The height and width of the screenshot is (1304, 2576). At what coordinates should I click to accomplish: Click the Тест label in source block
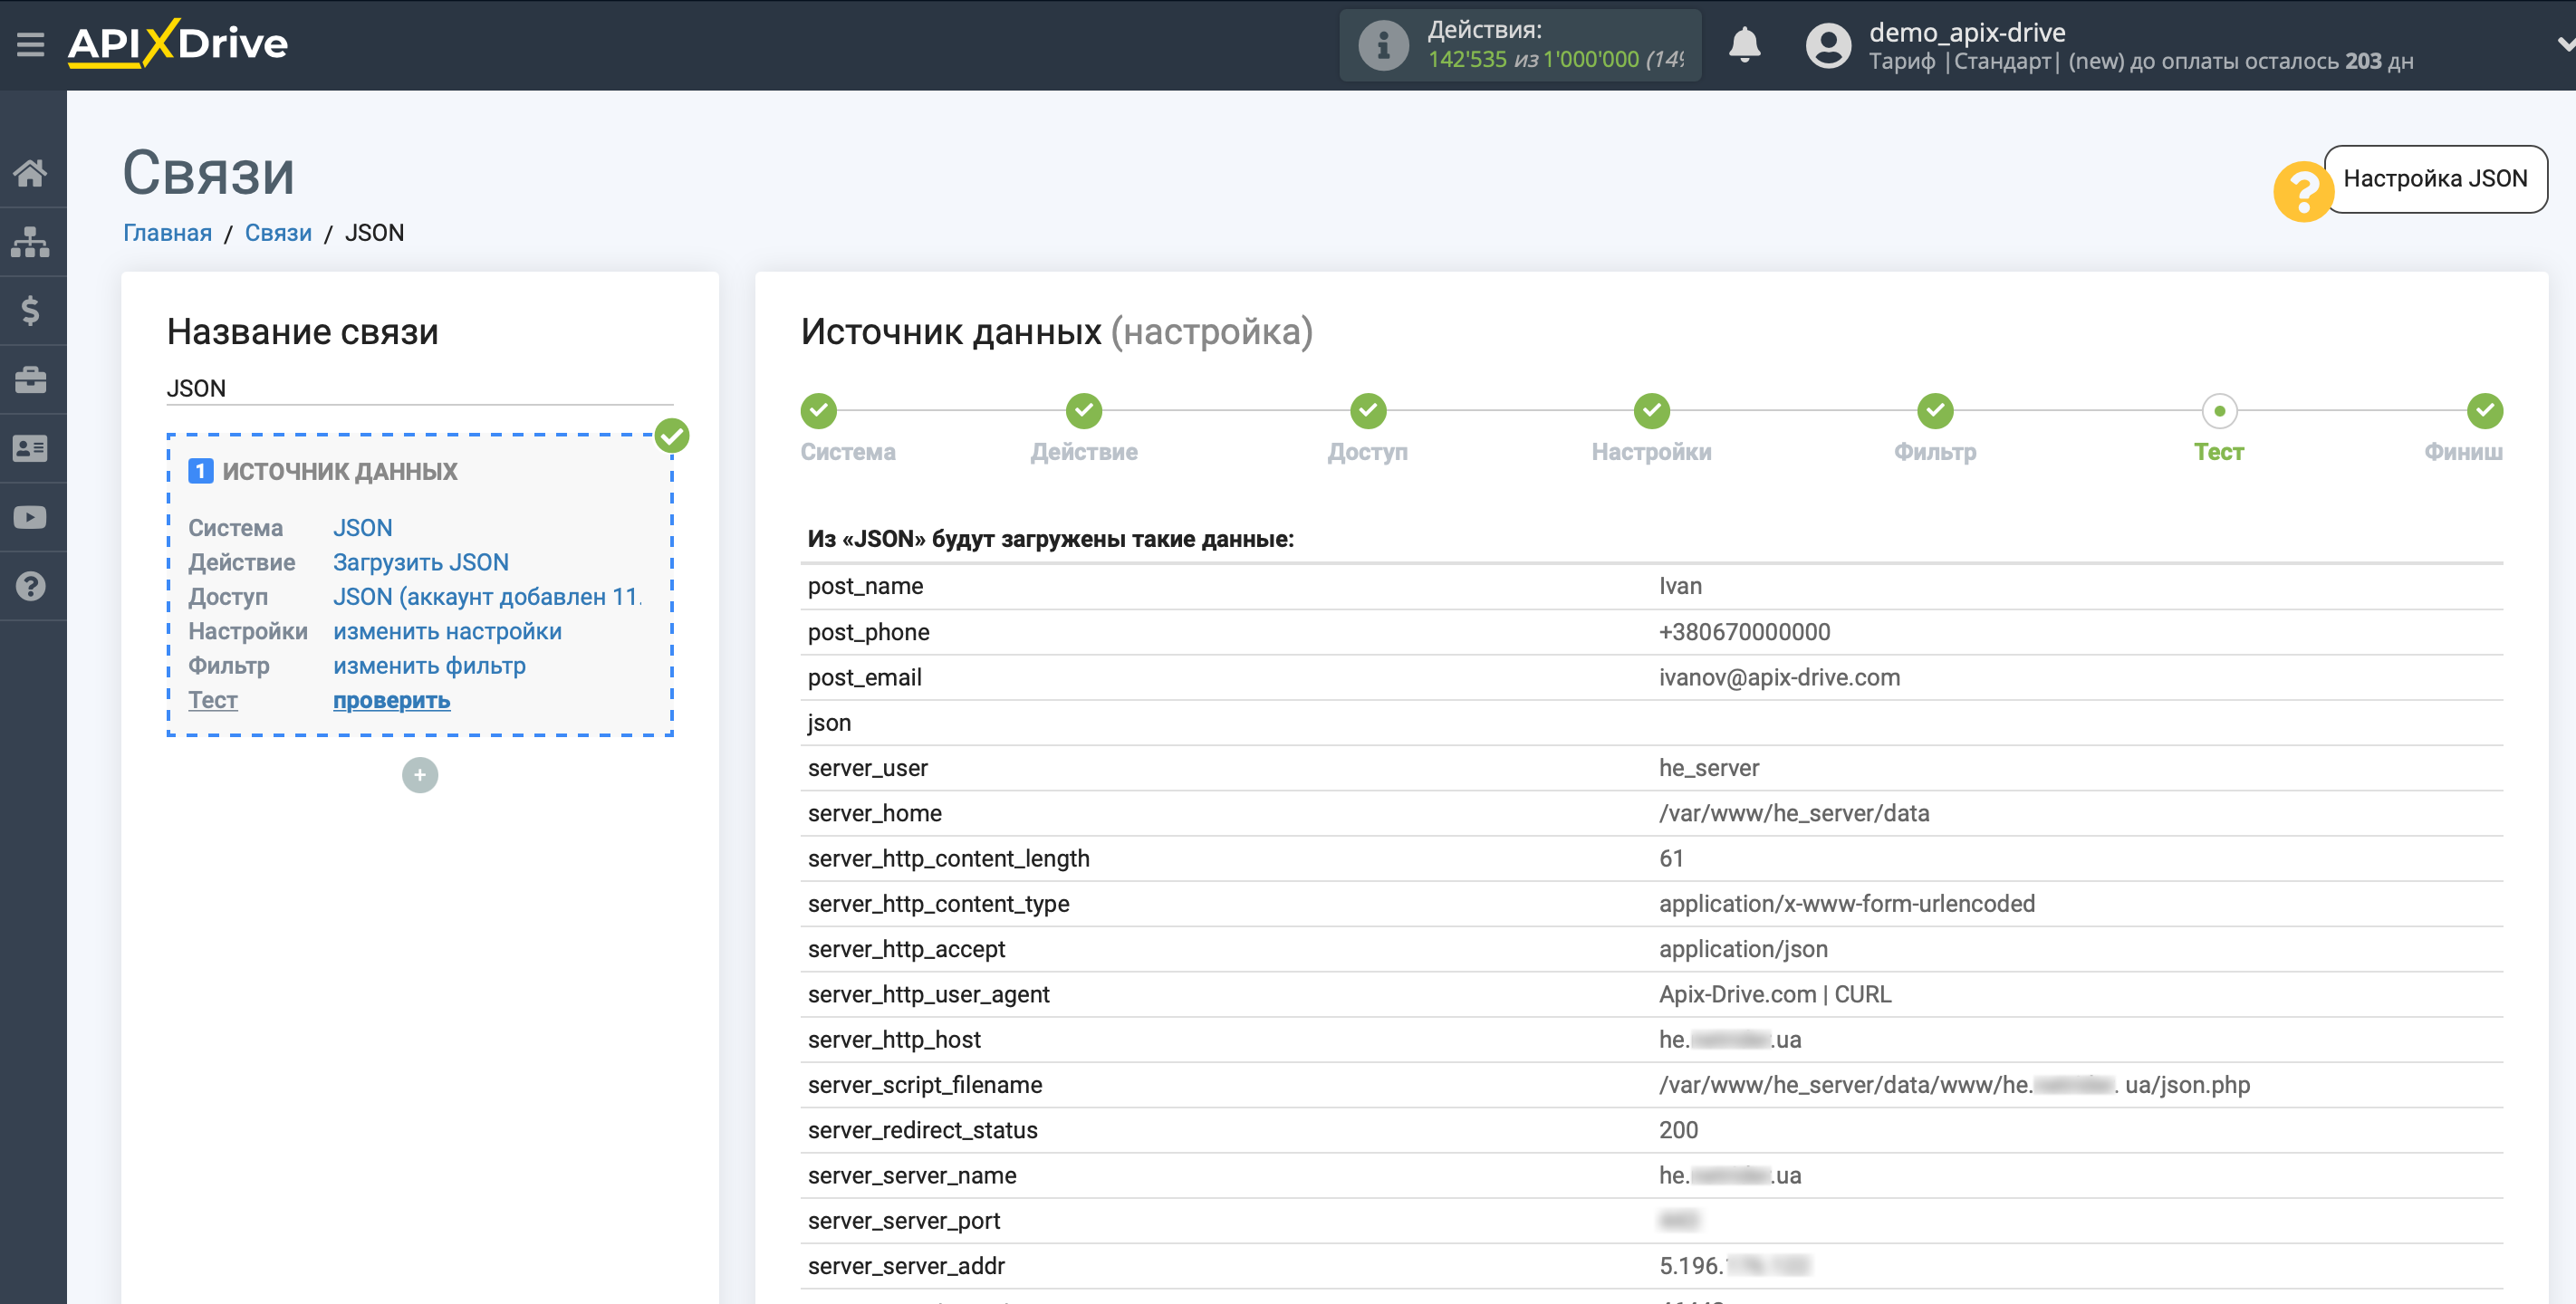pyautogui.click(x=213, y=701)
